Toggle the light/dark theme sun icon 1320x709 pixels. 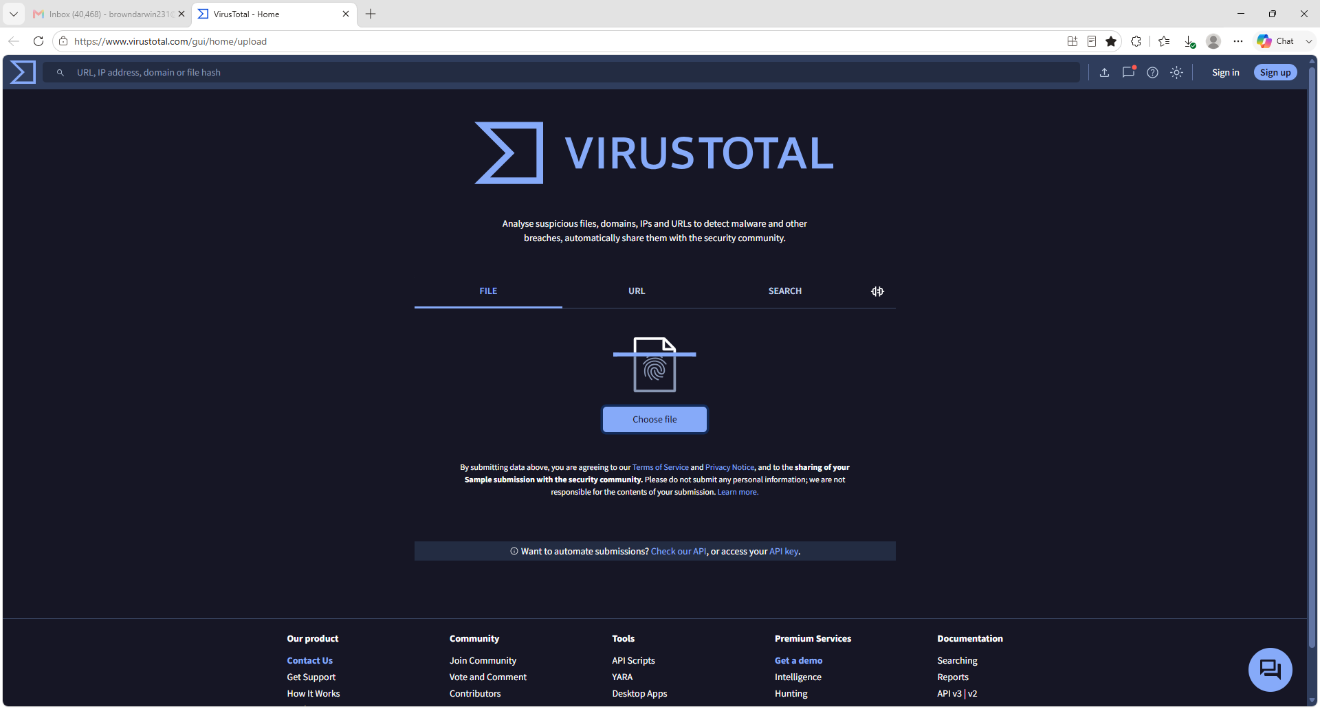click(1176, 72)
